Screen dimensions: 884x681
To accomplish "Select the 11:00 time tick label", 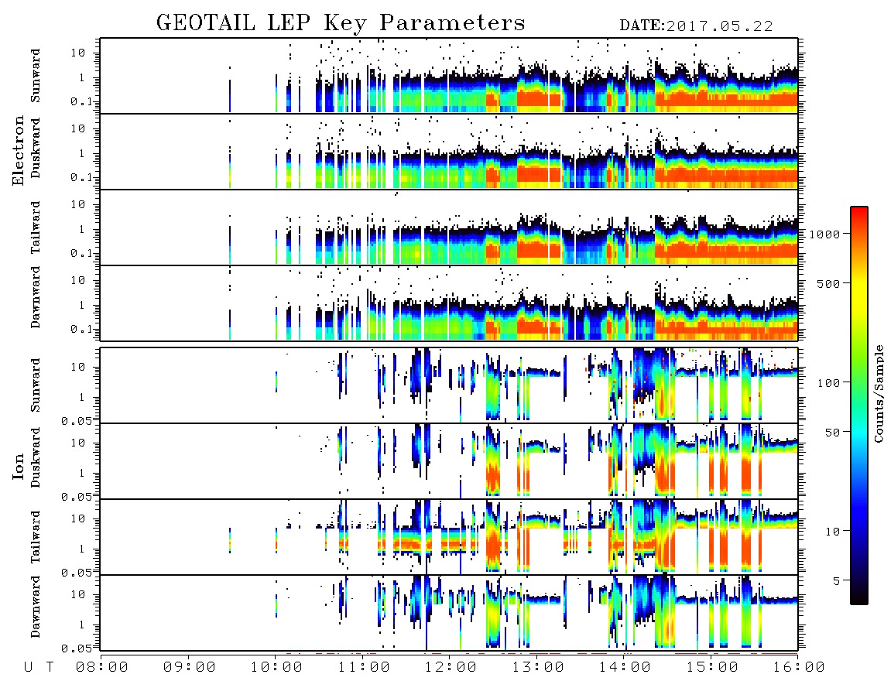I will (364, 668).
